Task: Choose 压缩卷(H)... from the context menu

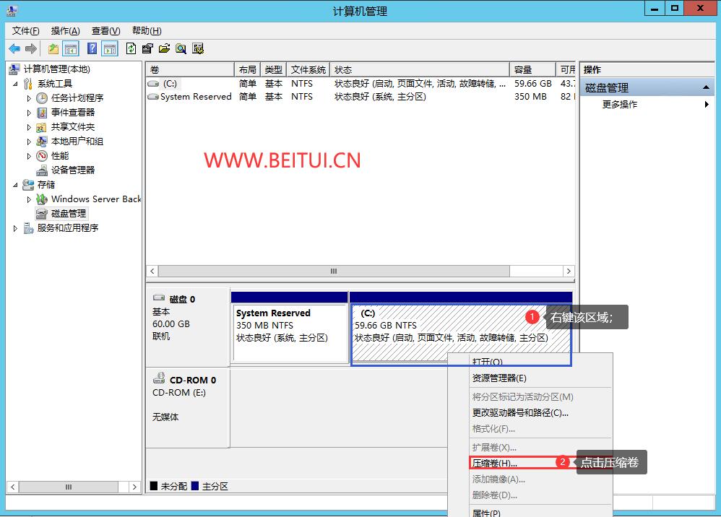Action: (x=495, y=463)
